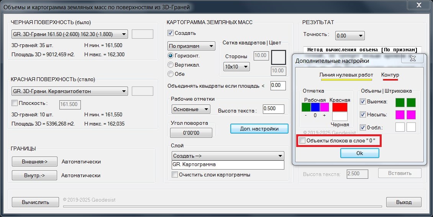
Task: Click the second 0-обл. hatch swatch
Action: coord(411,127)
